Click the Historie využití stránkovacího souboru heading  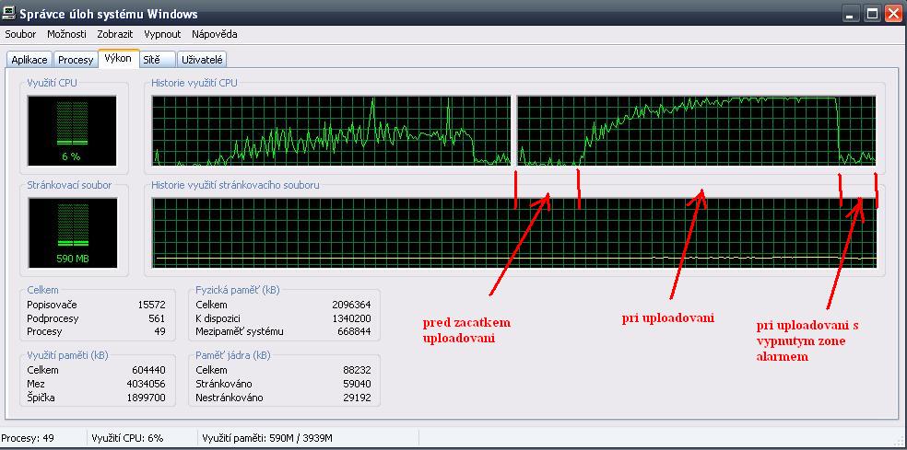click(235, 186)
